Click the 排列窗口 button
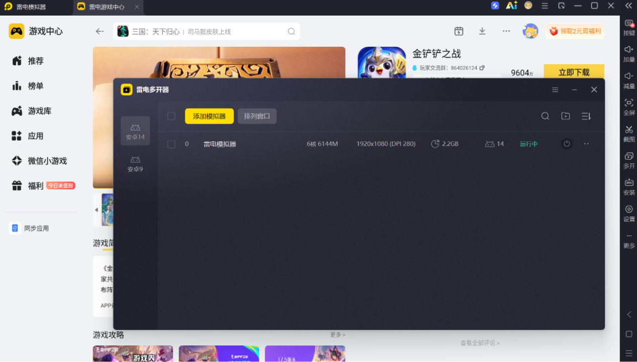This screenshot has width=637, height=362. tap(257, 116)
